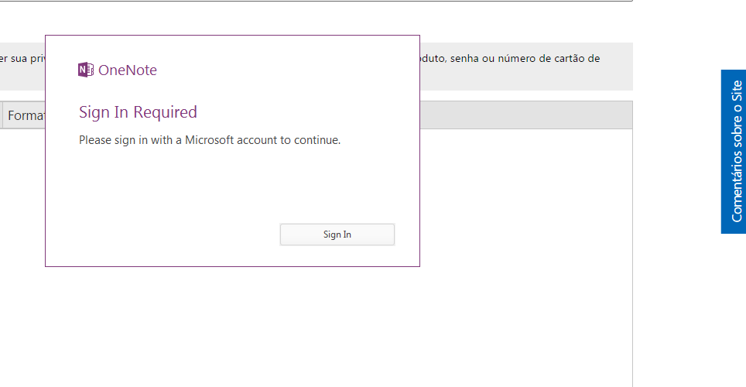746x387 pixels.
Task: Click the OneNote title text
Action: 128,70
